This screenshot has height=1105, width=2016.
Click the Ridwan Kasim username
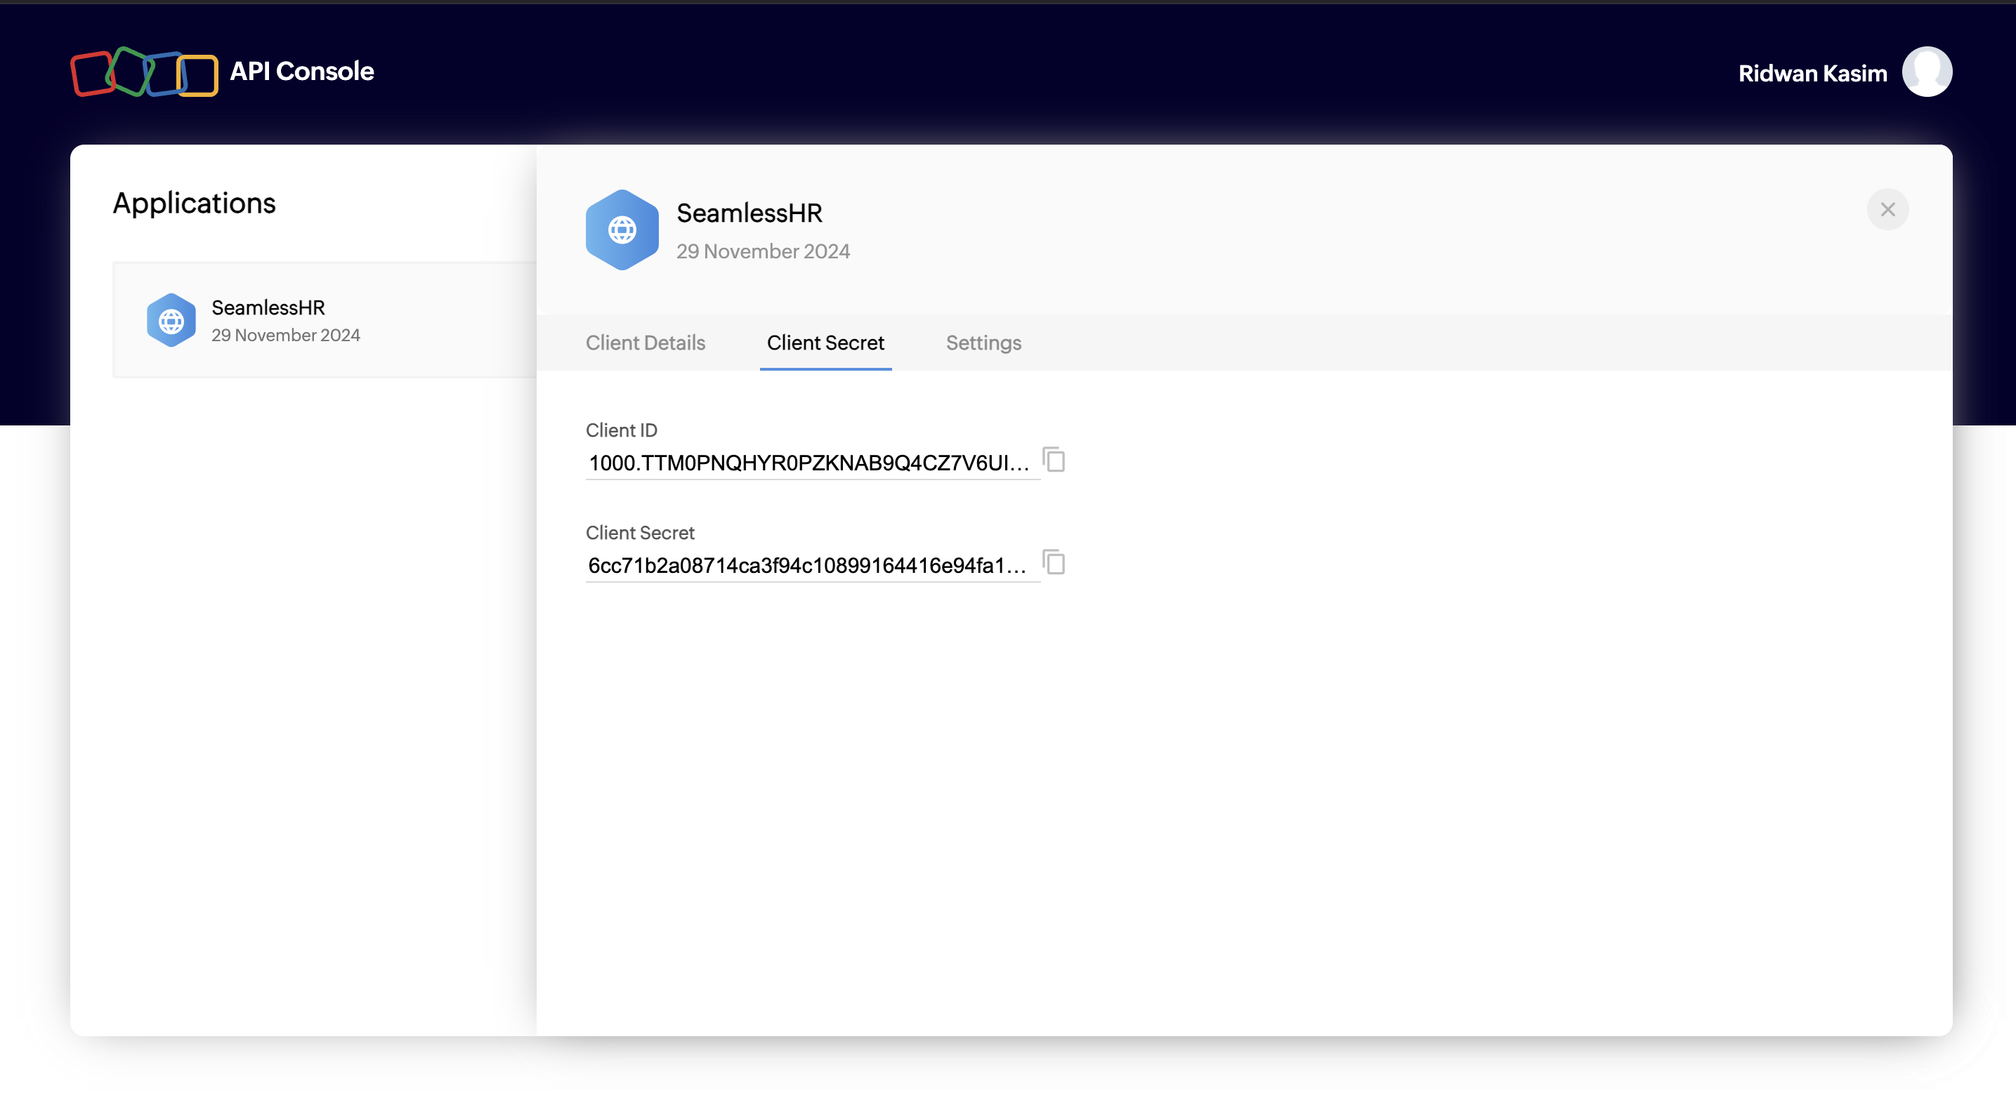[1812, 74]
